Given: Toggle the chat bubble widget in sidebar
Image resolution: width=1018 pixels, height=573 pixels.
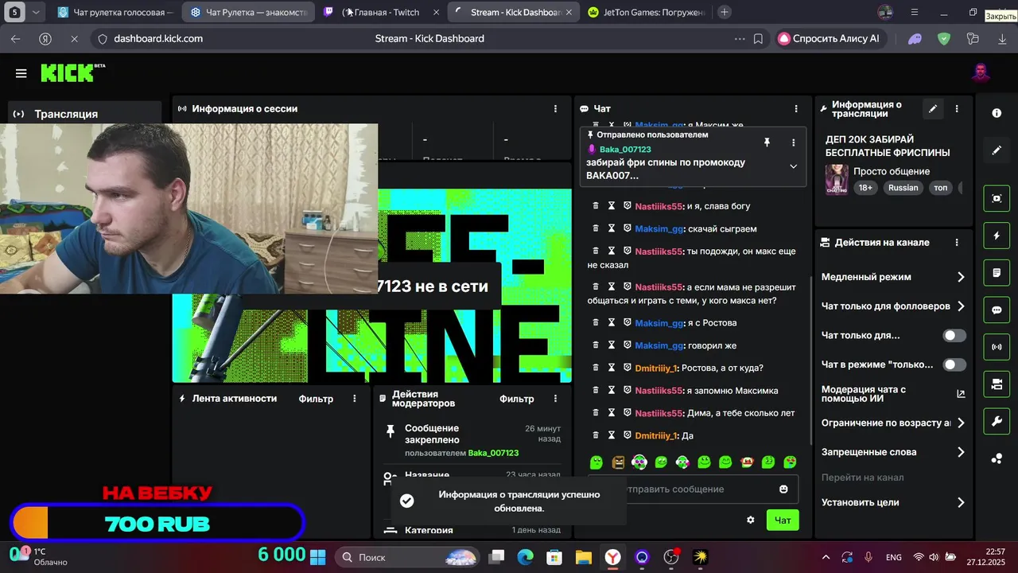Looking at the screenshot, I should pyautogui.click(x=997, y=310).
